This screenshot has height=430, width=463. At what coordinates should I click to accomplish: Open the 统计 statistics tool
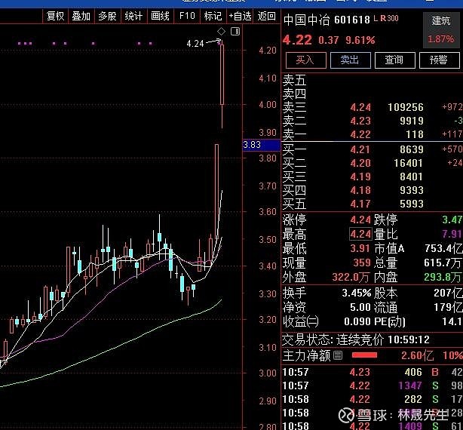tap(133, 16)
